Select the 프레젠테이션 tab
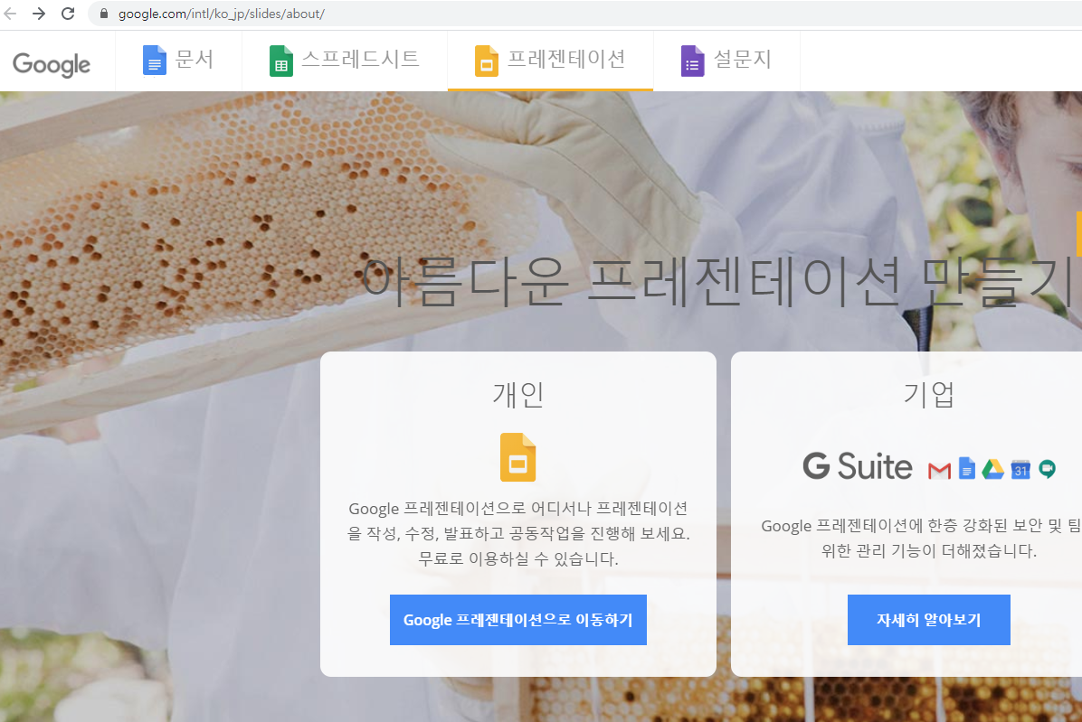 tap(551, 61)
